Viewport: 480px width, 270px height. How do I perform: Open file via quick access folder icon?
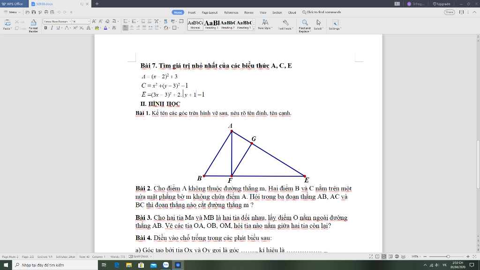click(x=28, y=12)
